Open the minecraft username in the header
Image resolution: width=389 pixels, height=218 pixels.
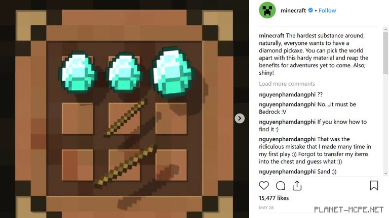293,11
